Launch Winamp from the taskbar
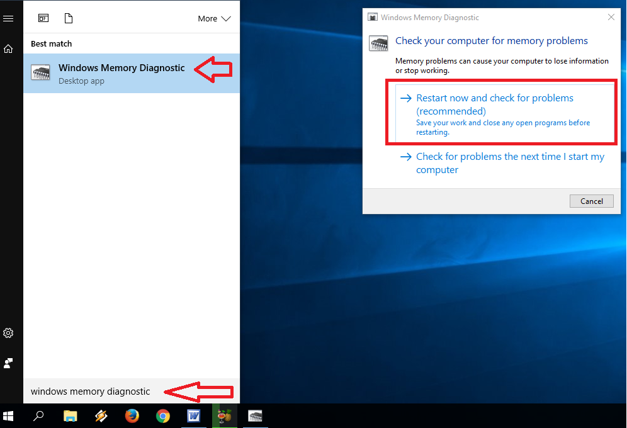The image size is (627, 428). click(x=101, y=415)
